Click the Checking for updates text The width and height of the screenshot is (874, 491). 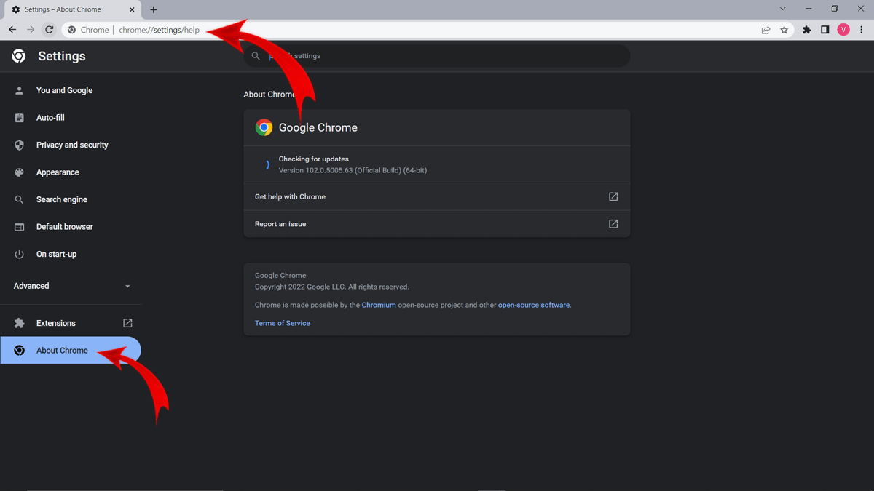click(314, 159)
